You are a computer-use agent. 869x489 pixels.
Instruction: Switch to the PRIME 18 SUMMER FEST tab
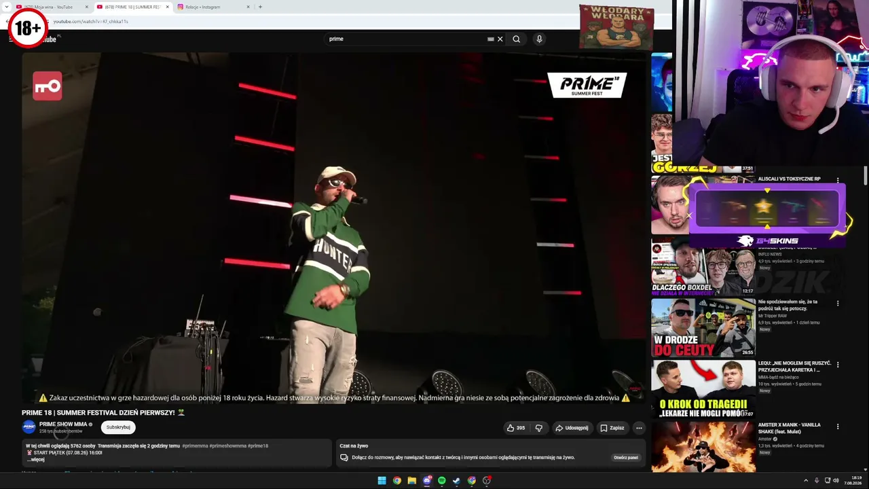[133, 7]
